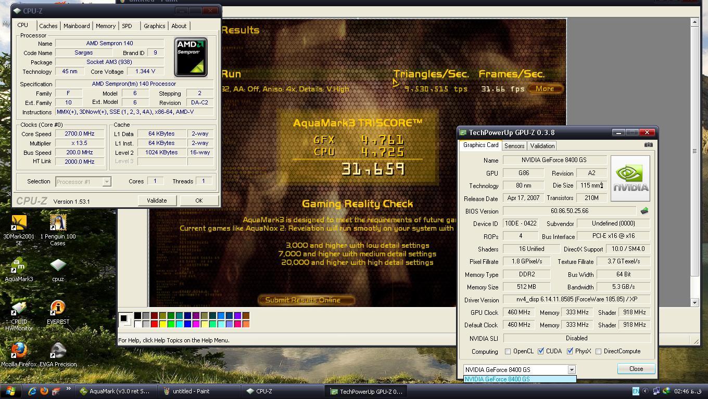Launch AquaMark3 desktop shortcut

[19, 270]
